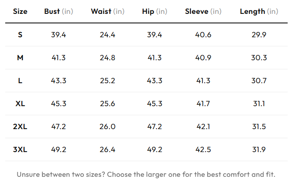Click the unsure between two sizes note
This screenshot has width=292, height=185.
click(146, 175)
